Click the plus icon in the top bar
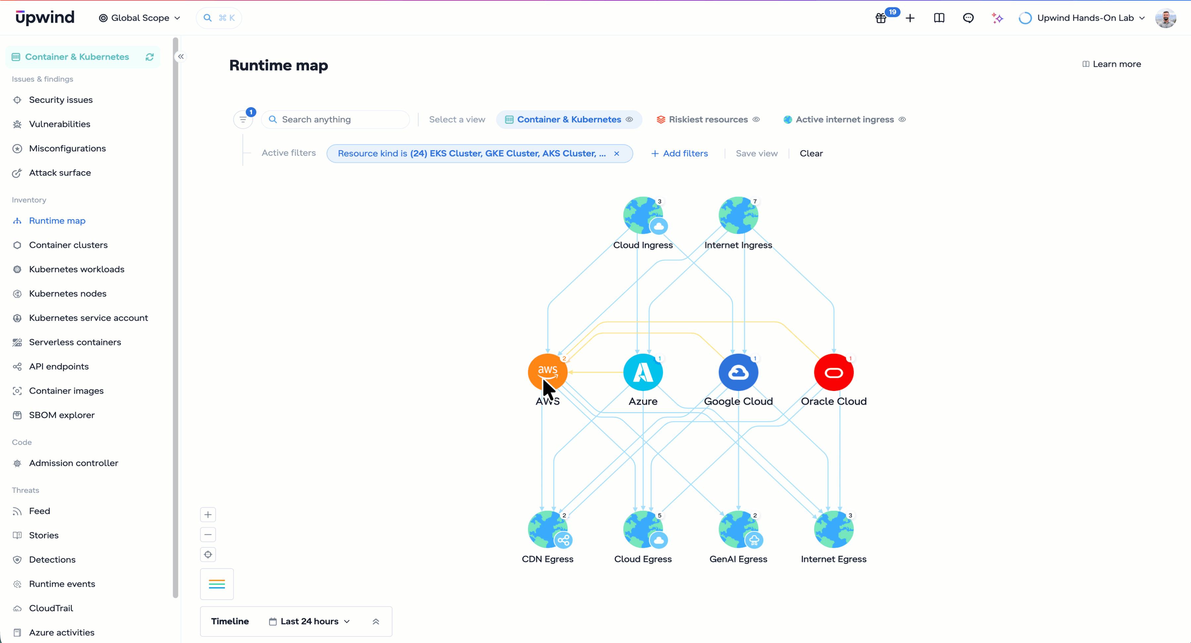1191x643 pixels. [x=910, y=18]
